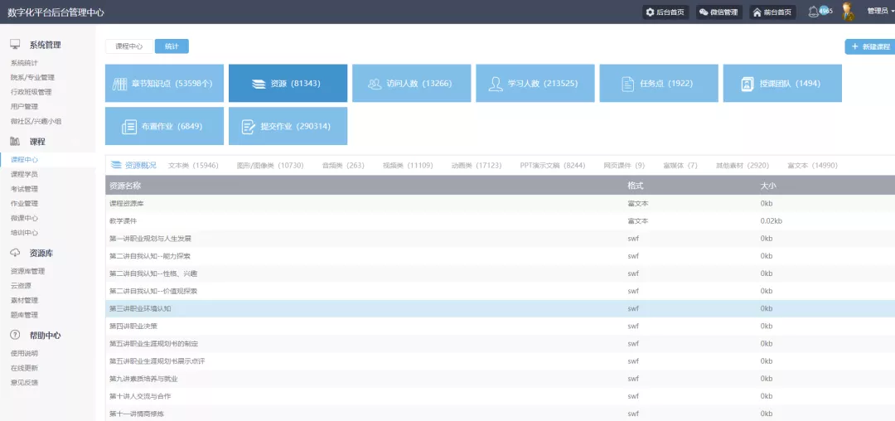Image resolution: width=895 pixels, height=421 pixels.
Task: Open 行政班级管理 in the sidebar
Action: pyautogui.click(x=31, y=92)
